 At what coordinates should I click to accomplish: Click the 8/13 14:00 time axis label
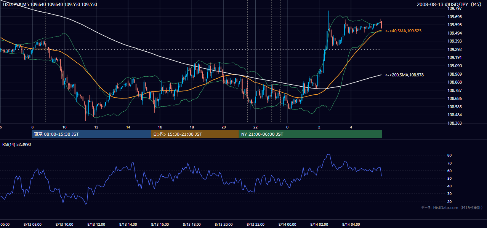click(128, 225)
